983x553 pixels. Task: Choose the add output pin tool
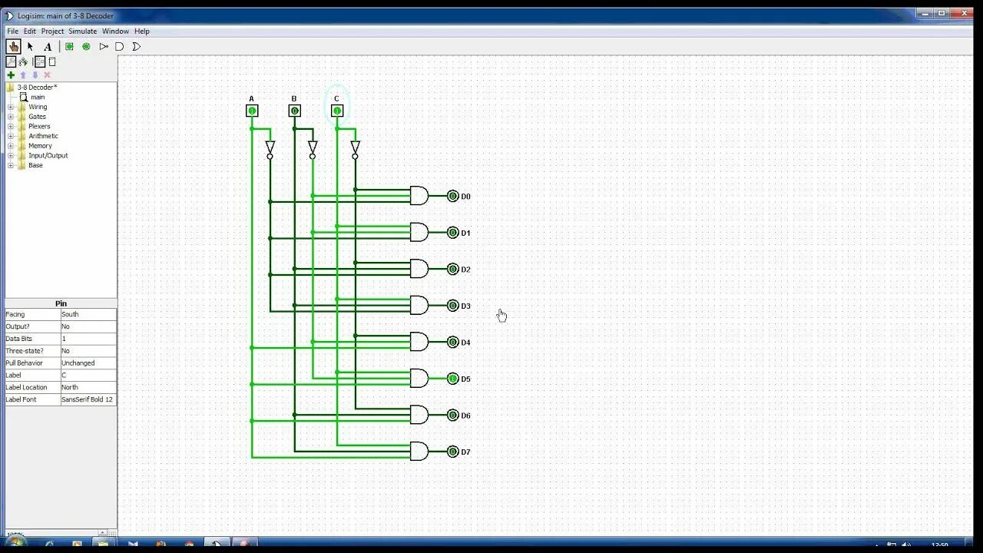pyautogui.click(x=86, y=46)
